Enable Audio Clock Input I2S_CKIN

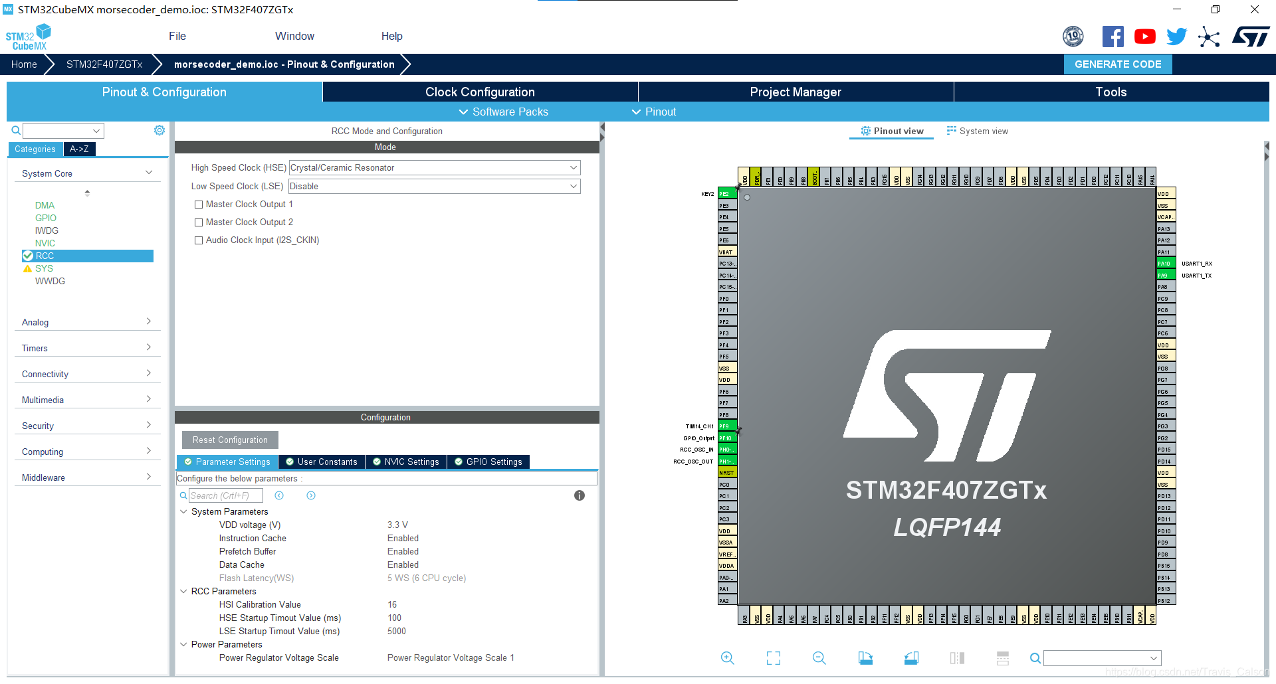199,240
